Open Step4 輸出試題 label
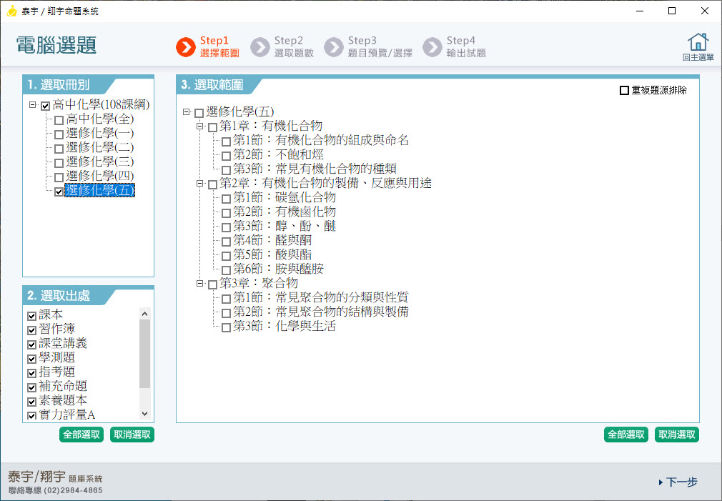Viewport: 722px width, 501px height. click(x=465, y=47)
